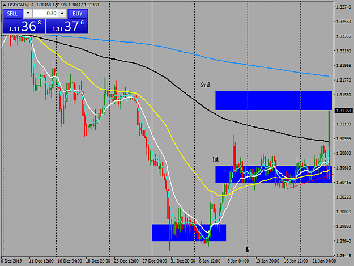
Task: Click the USDCADi,H4 chart title text
Action: [x=21, y=5]
